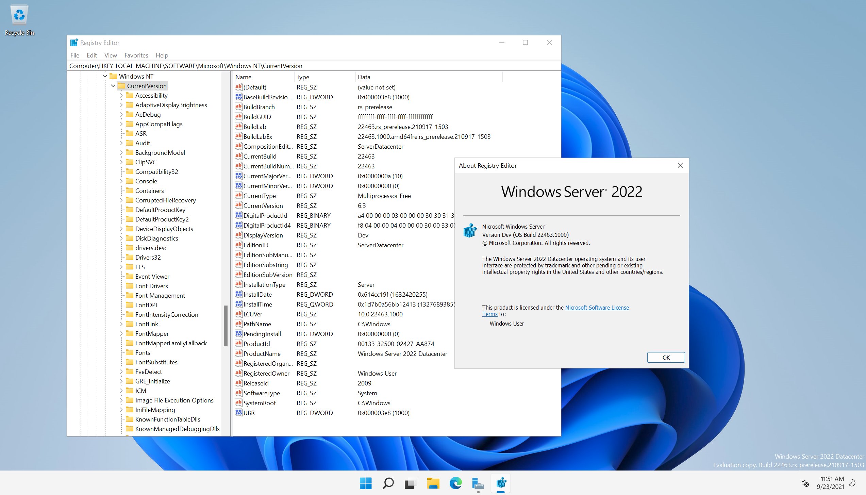Click the (Default) value icon

coord(239,87)
